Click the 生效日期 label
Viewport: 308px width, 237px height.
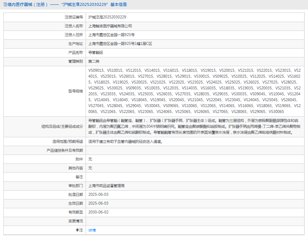pos(76,203)
